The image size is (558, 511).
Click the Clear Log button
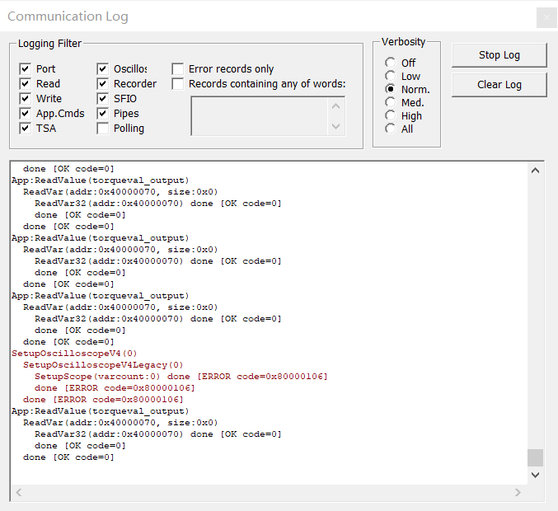pyautogui.click(x=499, y=85)
